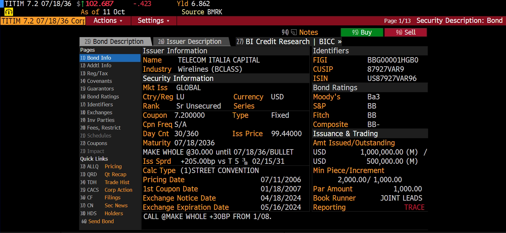Click the Fitch rating label
The width and height of the screenshot is (506, 233).
click(x=321, y=115)
